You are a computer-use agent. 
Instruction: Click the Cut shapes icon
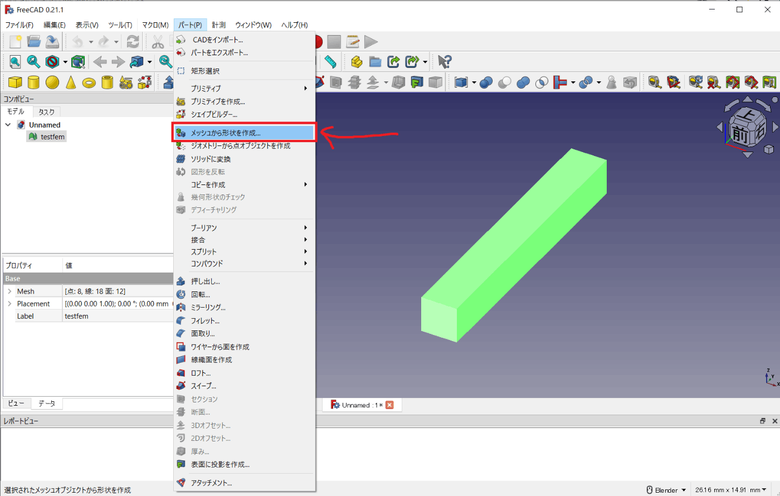tap(504, 82)
